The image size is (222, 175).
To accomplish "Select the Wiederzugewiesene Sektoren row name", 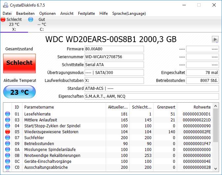I will (x=51, y=132).
